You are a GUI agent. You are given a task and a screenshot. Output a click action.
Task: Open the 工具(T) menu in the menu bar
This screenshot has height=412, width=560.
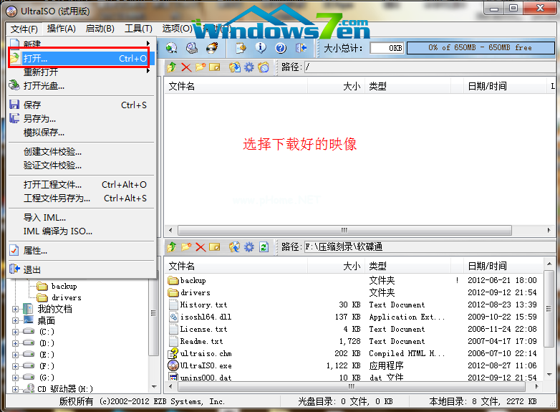click(138, 29)
